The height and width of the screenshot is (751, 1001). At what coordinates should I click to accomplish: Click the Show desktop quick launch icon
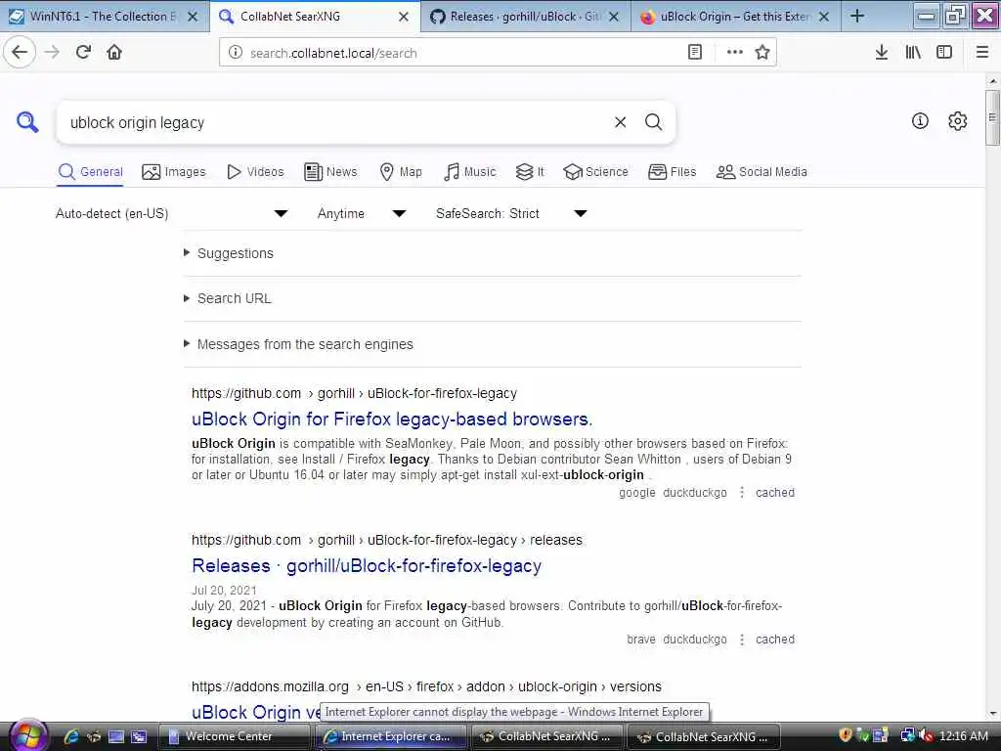[x=116, y=736]
